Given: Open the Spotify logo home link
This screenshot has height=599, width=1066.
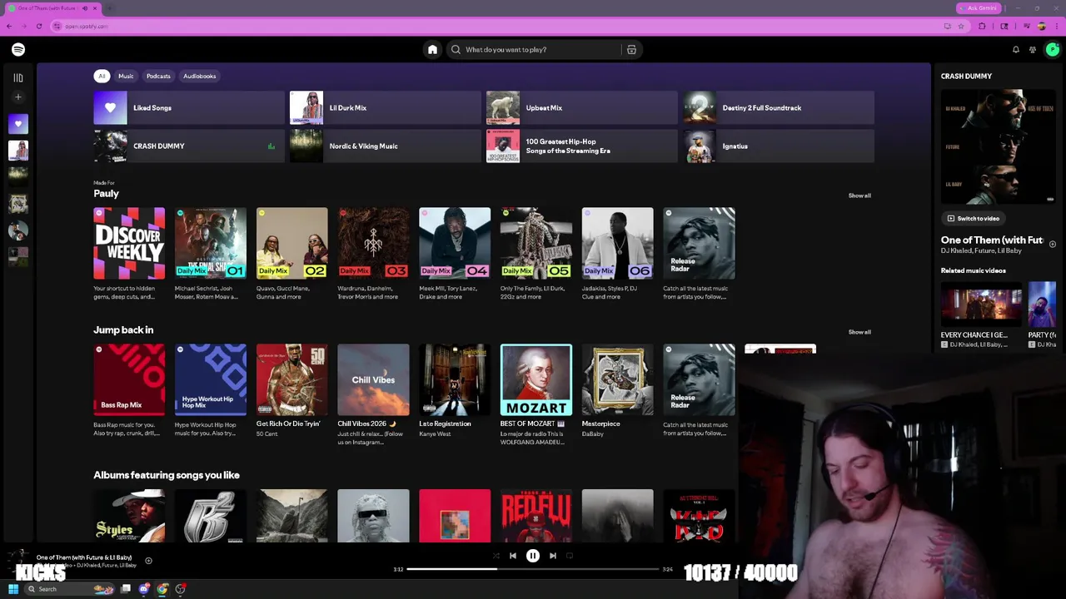Looking at the screenshot, I should [x=18, y=50].
